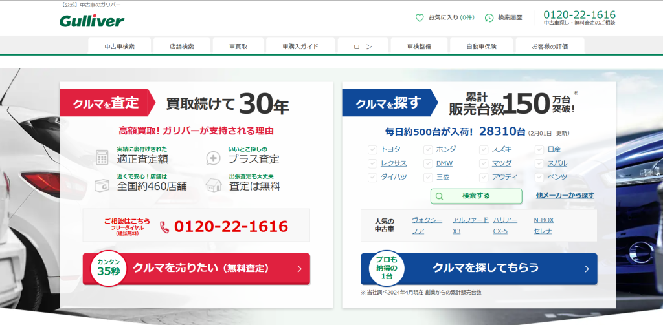Click the 28310台 stock count

[502, 132]
